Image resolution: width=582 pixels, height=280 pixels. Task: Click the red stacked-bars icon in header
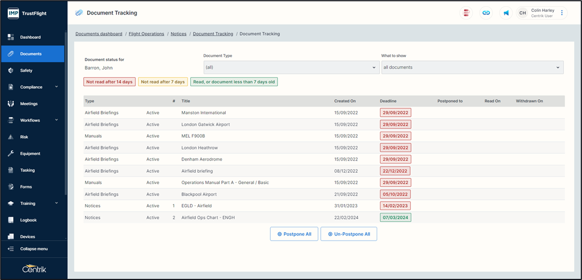click(x=467, y=13)
